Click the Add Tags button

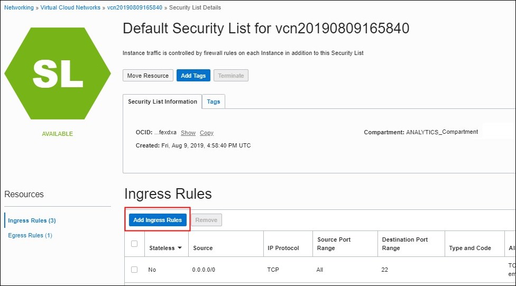tap(193, 76)
